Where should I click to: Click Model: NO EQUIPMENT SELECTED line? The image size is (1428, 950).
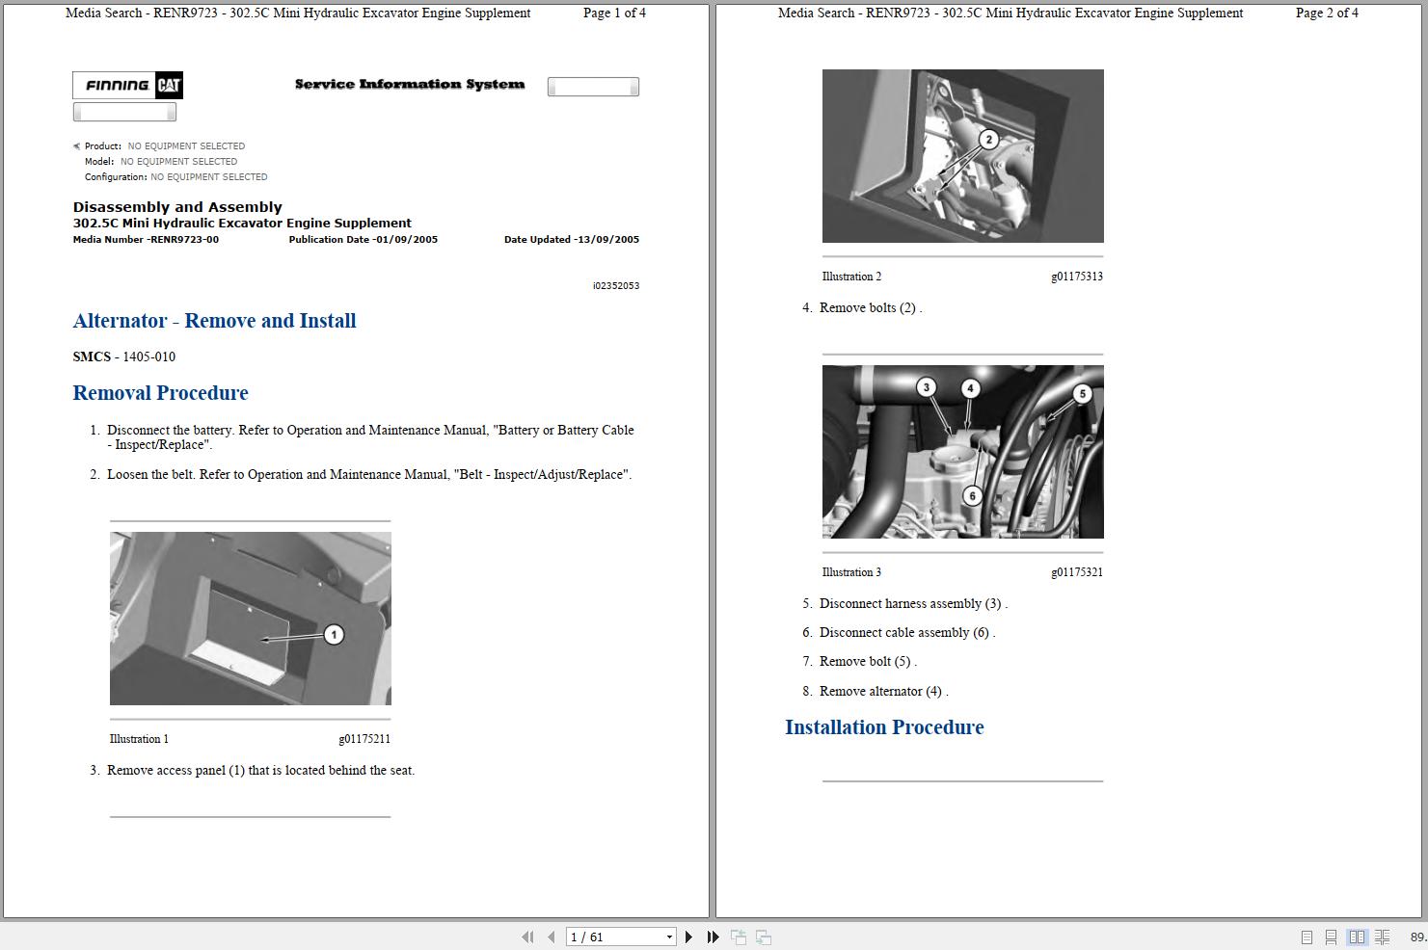coord(161,162)
